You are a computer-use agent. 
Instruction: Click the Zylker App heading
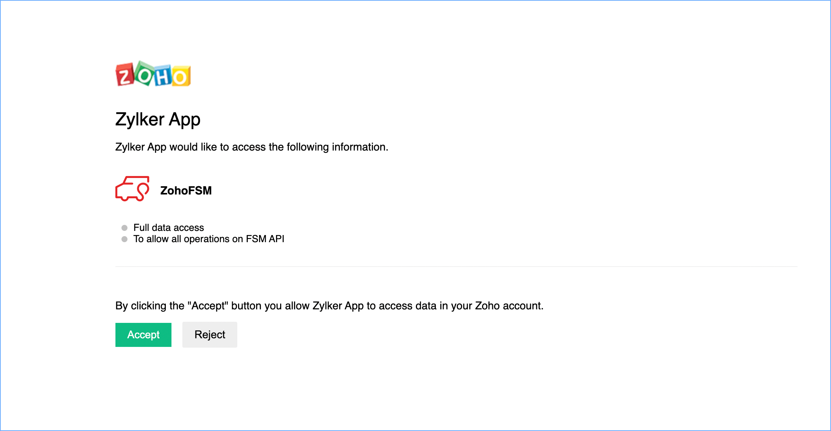(x=158, y=120)
